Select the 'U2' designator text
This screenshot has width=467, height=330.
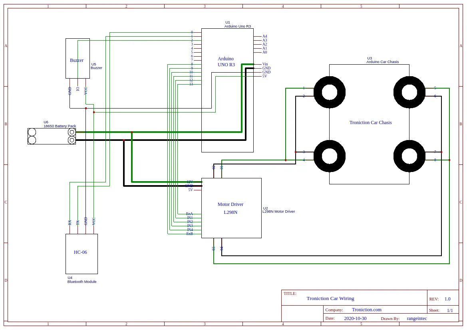click(x=265, y=208)
